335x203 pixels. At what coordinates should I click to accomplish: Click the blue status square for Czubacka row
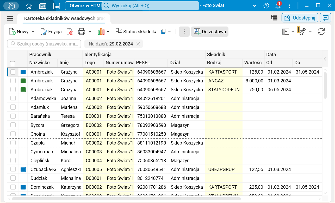(23, 169)
